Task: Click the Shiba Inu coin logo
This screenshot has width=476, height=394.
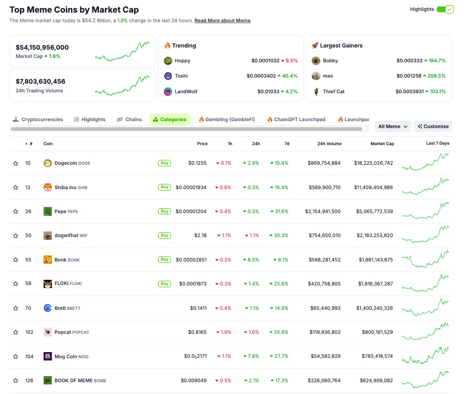Action: pyautogui.click(x=48, y=187)
